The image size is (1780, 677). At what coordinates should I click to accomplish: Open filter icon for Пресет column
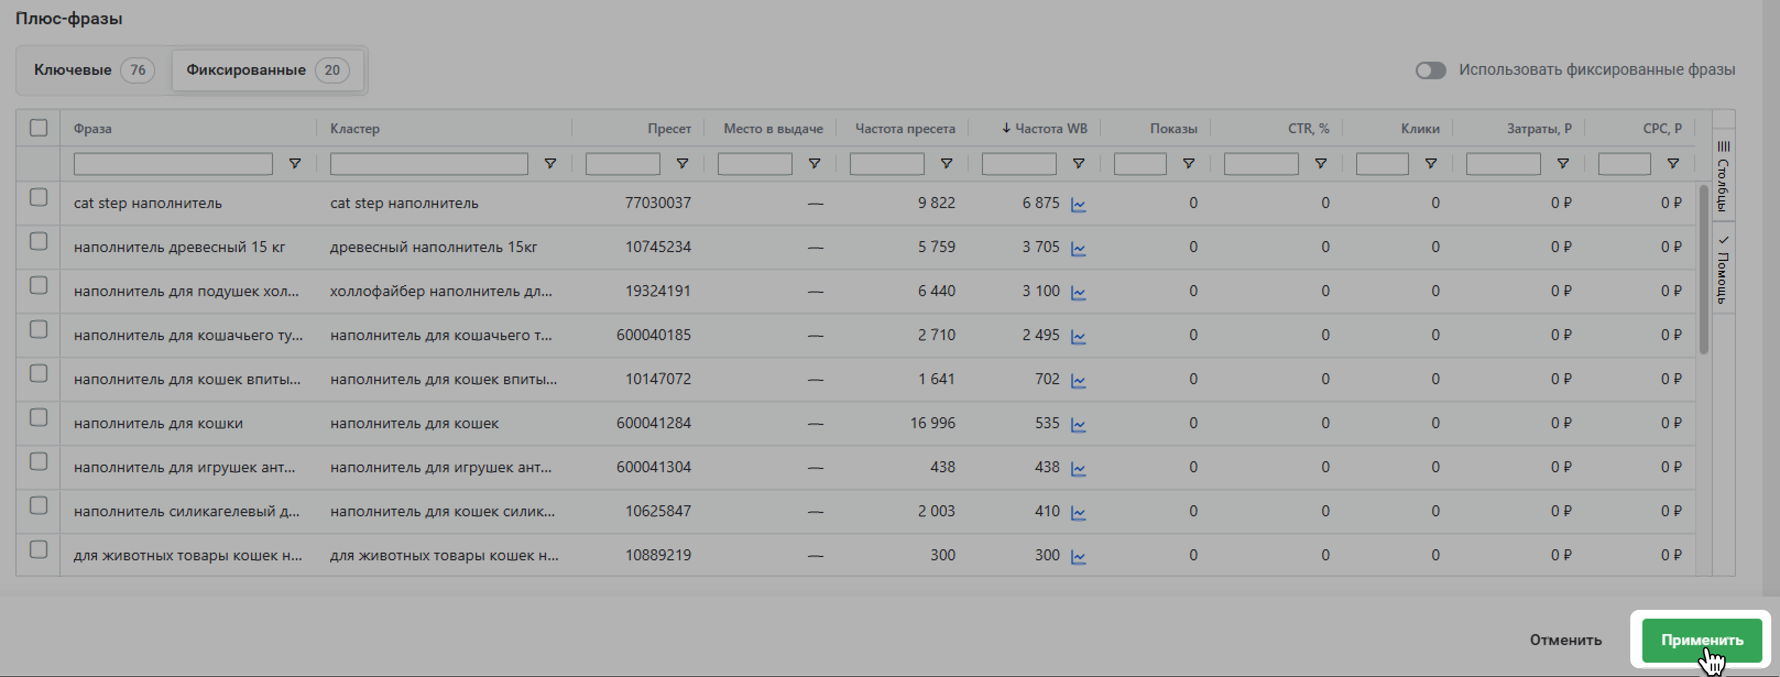pyautogui.click(x=682, y=163)
